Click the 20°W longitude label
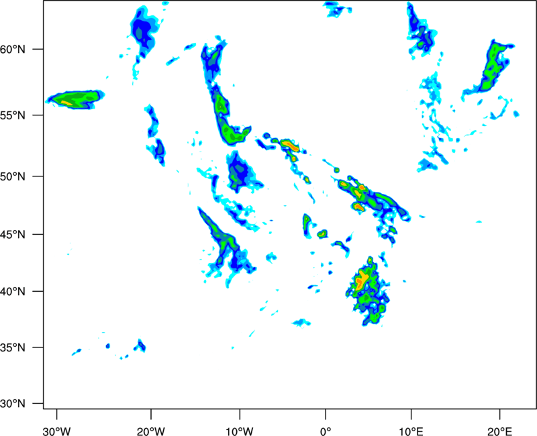 click(x=151, y=431)
